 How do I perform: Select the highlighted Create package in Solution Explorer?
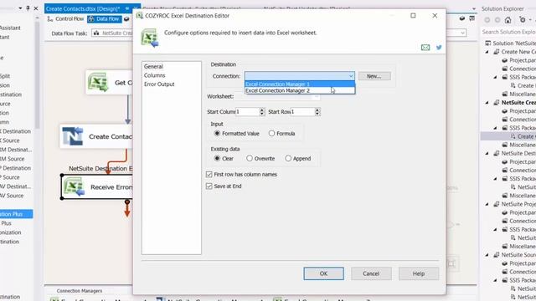click(x=523, y=136)
